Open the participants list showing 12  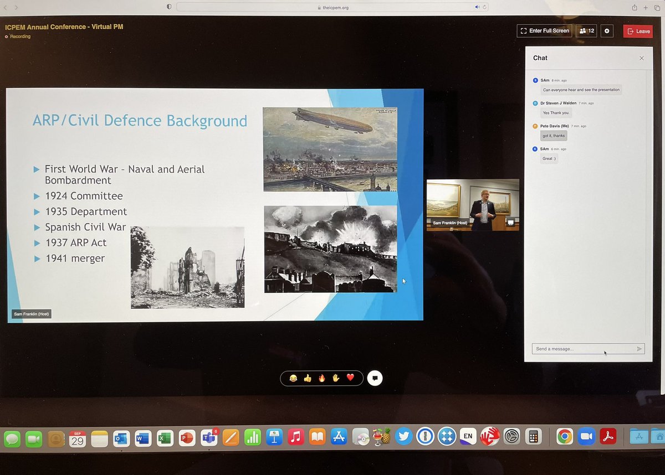point(586,31)
